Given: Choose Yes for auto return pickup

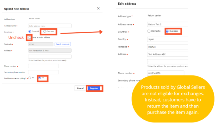Looking at the screenshot, I should pyautogui.click(x=30, y=78).
